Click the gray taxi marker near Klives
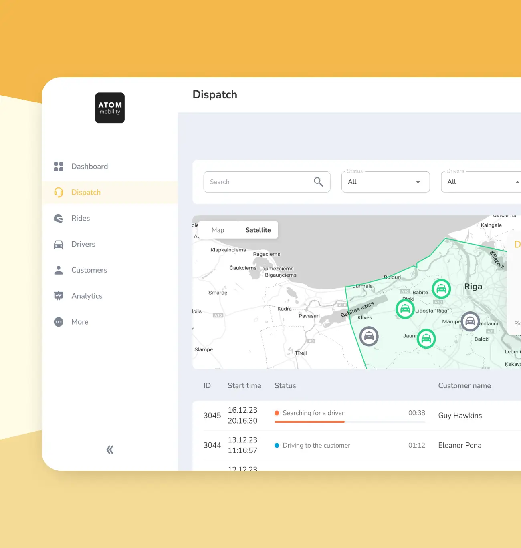Image resolution: width=521 pixels, height=548 pixels. pos(369,336)
